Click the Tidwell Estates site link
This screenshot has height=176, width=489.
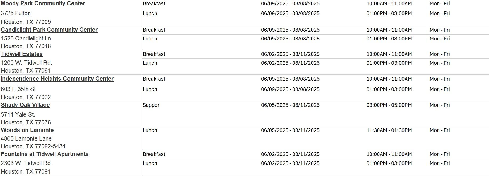pos(22,54)
